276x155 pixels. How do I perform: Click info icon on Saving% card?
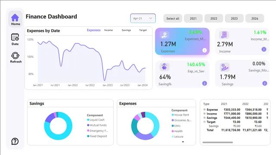click(204, 83)
